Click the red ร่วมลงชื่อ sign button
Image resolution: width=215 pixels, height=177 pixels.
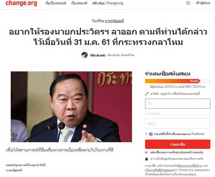(x=178, y=144)
